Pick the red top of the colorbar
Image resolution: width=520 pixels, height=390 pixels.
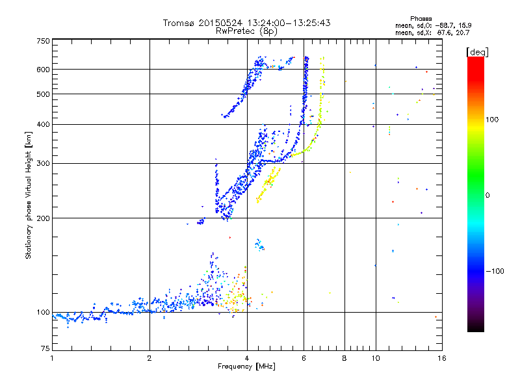[475, 60]
